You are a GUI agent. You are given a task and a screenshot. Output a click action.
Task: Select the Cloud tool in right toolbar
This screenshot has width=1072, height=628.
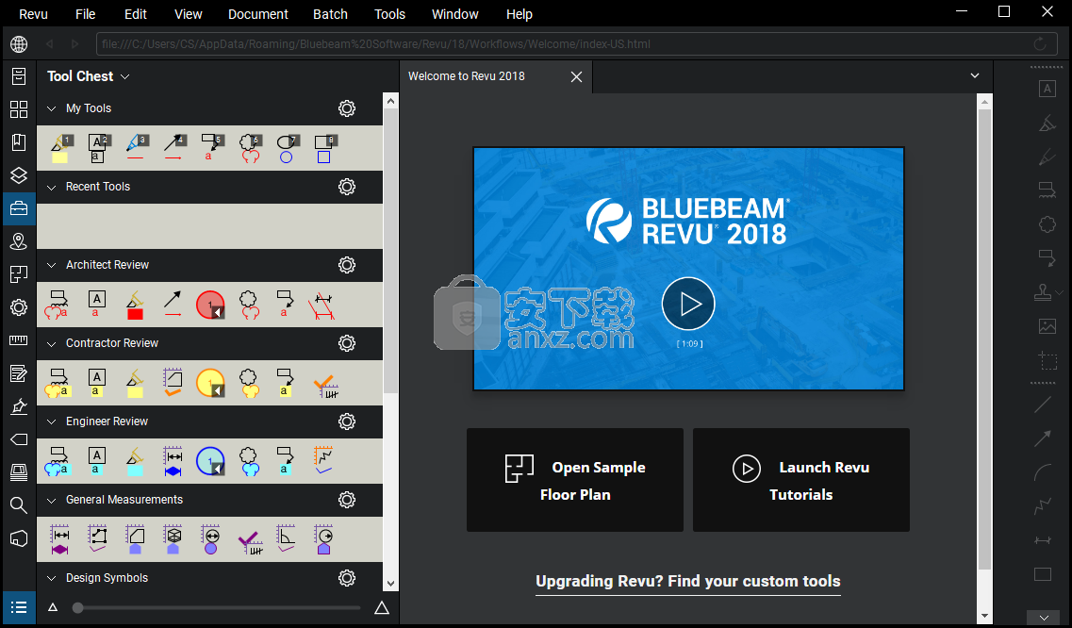tap(1047, 224)
